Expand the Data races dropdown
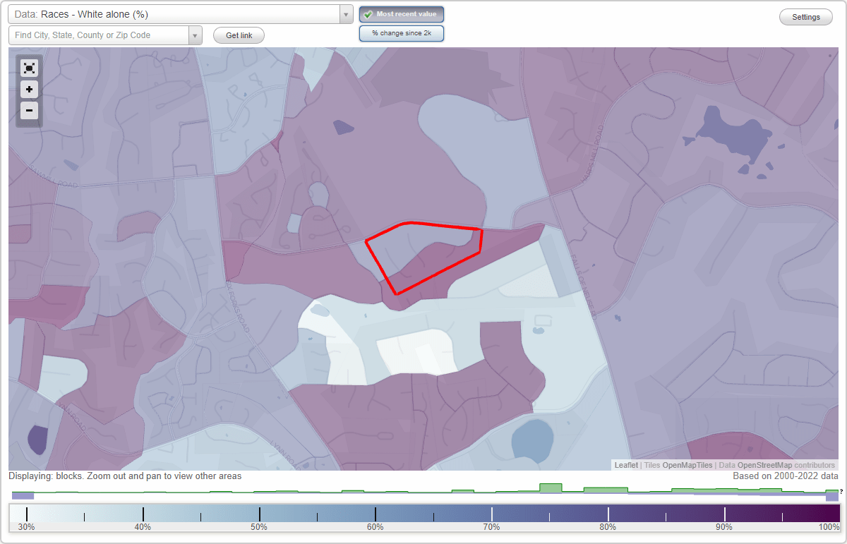 (x=344, y=13)
